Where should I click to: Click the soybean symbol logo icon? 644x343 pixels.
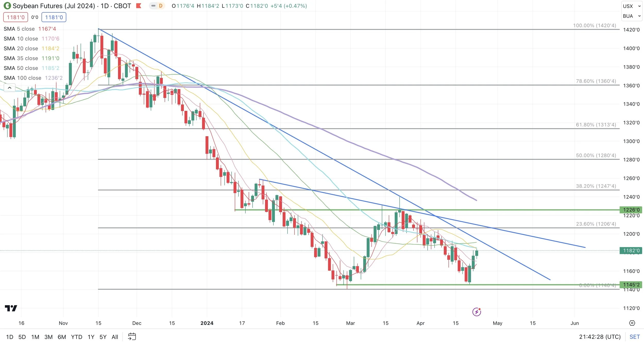point(7,6)
